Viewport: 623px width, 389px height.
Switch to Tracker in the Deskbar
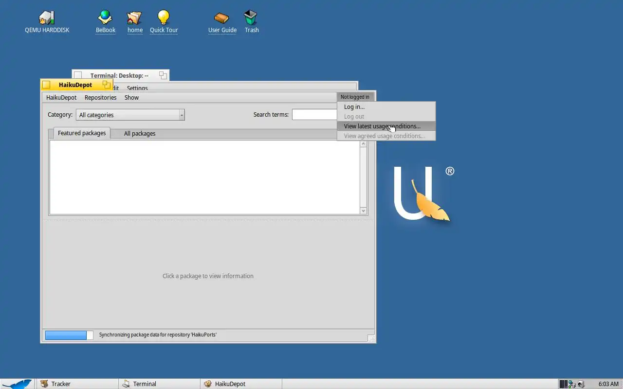(77, 384)
